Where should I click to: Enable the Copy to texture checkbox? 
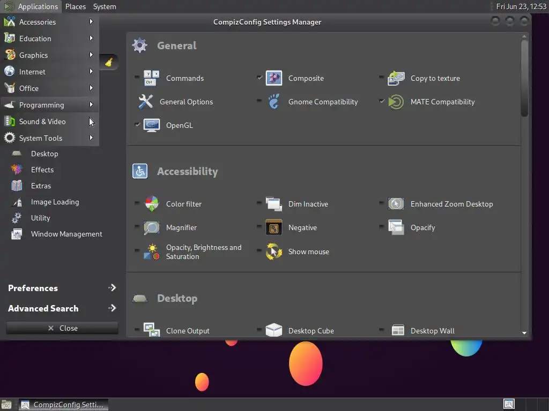pyautogui.click(x=381, y=77)
